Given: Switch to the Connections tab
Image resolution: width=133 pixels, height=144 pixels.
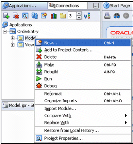Looking at the screenshot, I should pos(68,6).
